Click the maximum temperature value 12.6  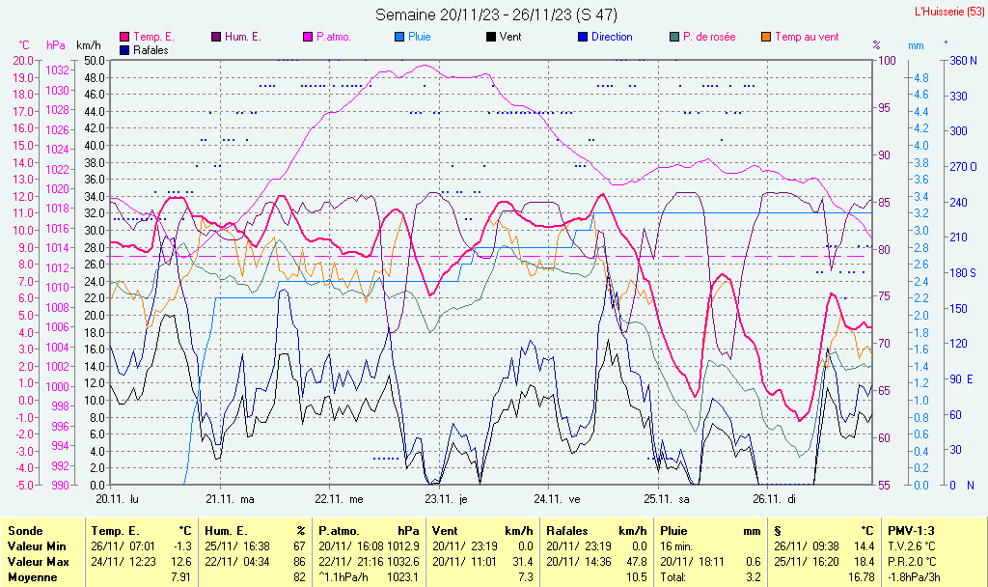tap(180, 561)
